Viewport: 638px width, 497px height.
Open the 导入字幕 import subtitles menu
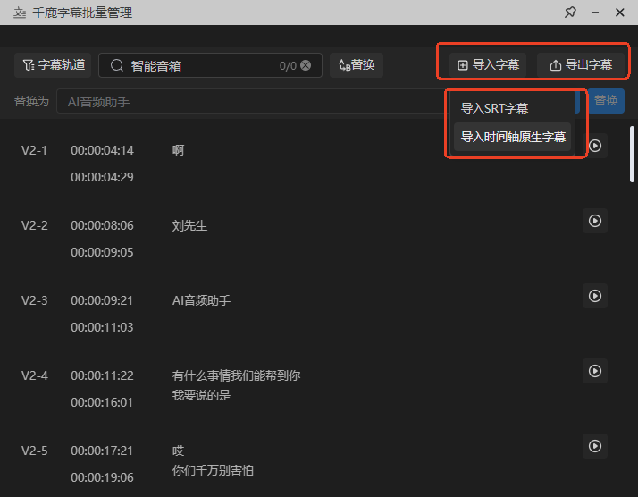coord(488,65)
